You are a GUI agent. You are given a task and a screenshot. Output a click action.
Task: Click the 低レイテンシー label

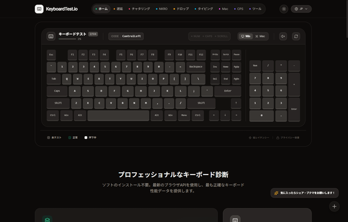click(259, 138)
